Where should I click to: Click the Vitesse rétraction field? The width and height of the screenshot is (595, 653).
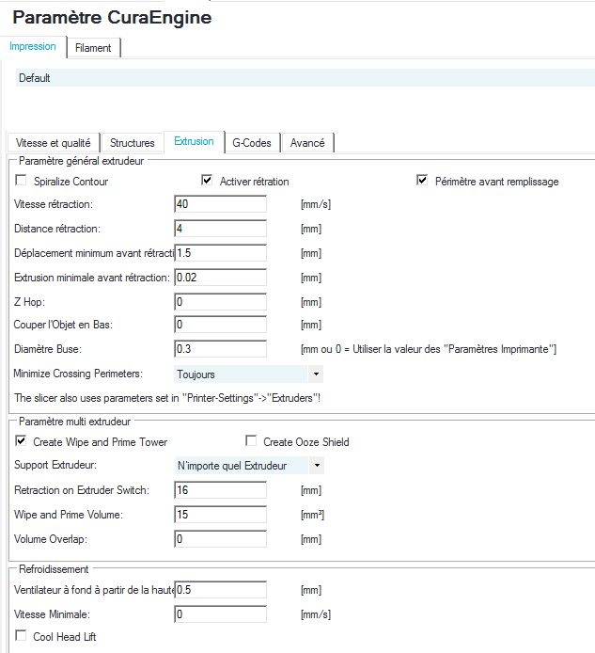(221, 204)
